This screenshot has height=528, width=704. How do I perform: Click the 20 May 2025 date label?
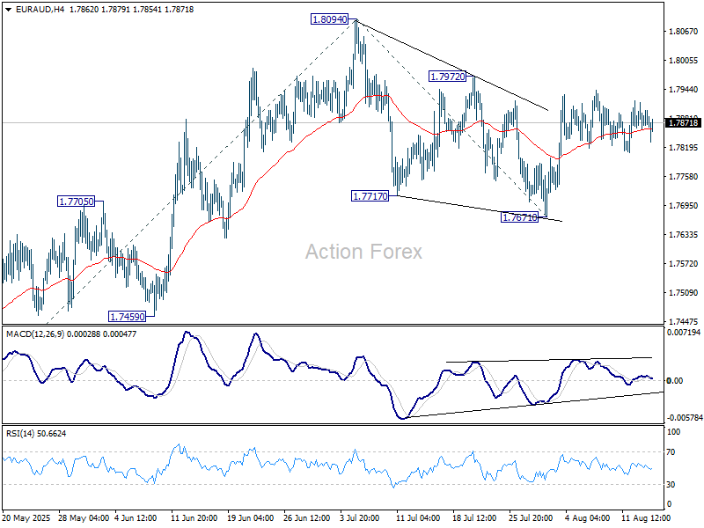(26, 518)
